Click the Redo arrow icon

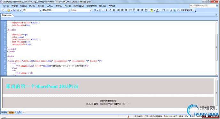tap(100, 10)
